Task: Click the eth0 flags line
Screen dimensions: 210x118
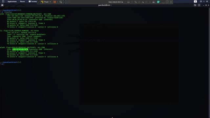Action: (x=26, y=14)
